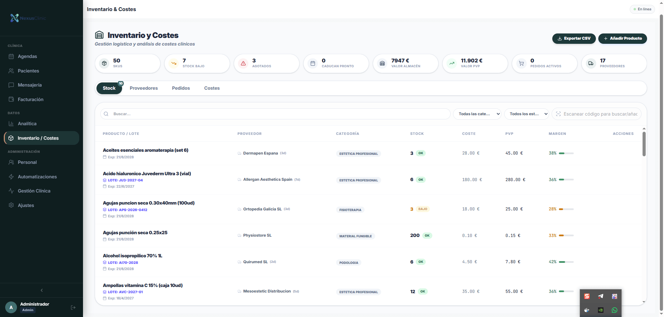Collapse the sidebar with the chevron
The width and height of the screenshot is (664, 317).
(x=41, y=290)
